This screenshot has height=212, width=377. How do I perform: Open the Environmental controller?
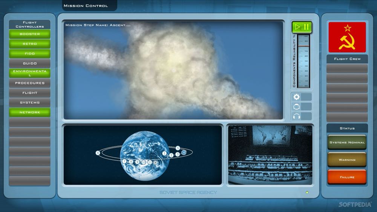coord(30,73)
